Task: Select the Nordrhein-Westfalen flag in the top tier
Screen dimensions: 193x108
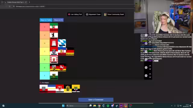Action: (x=54, y=27)
